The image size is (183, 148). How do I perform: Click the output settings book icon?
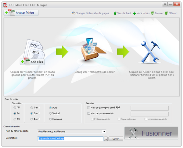coord(94,49)
